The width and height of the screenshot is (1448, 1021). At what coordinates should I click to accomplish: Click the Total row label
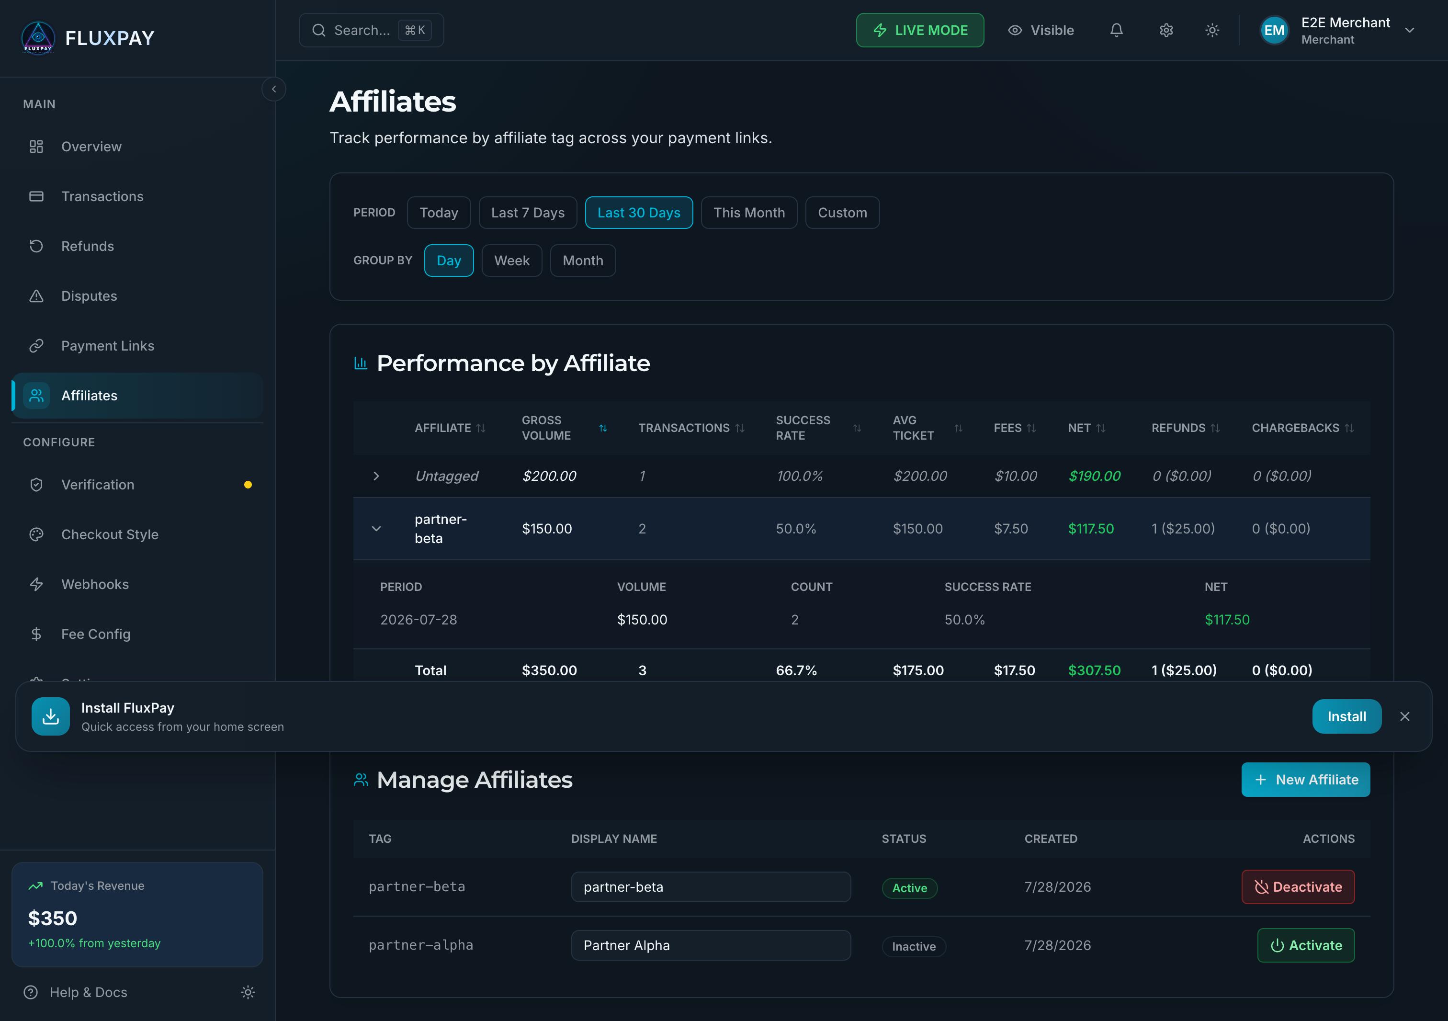point(430,670)
